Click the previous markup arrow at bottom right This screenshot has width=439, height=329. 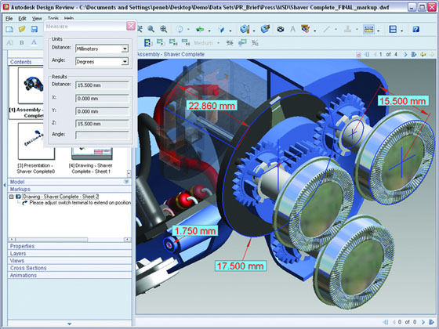(x=394, y=322)
